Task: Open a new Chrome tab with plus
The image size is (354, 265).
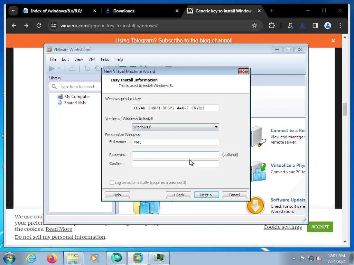Action: pyautogui.click(x=272, y=11)
